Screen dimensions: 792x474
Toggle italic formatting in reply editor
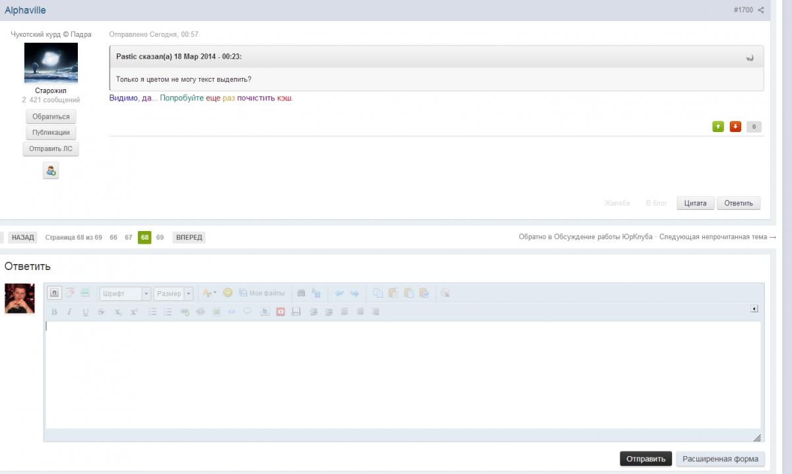pyautogui.click(x=69, y=312)
